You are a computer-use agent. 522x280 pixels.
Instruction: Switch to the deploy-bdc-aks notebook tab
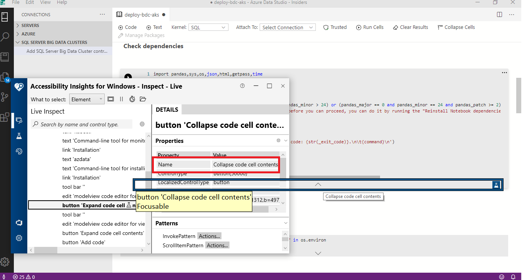tap(141, 14)
